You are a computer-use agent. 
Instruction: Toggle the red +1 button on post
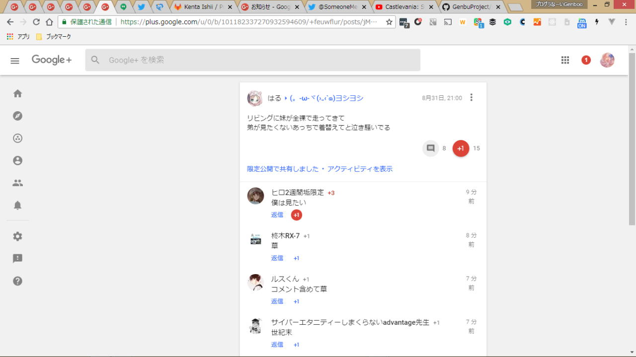pyautogui.click(x=461, y=148)
